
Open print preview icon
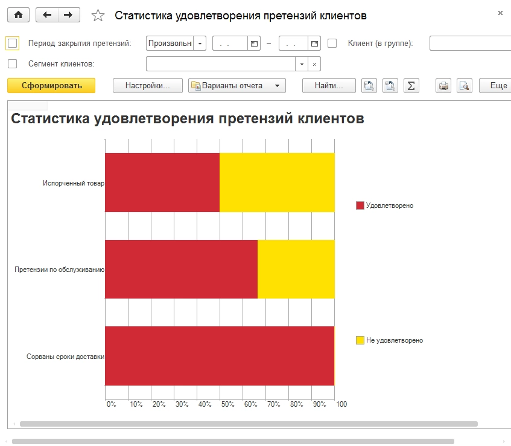point(465,86)
